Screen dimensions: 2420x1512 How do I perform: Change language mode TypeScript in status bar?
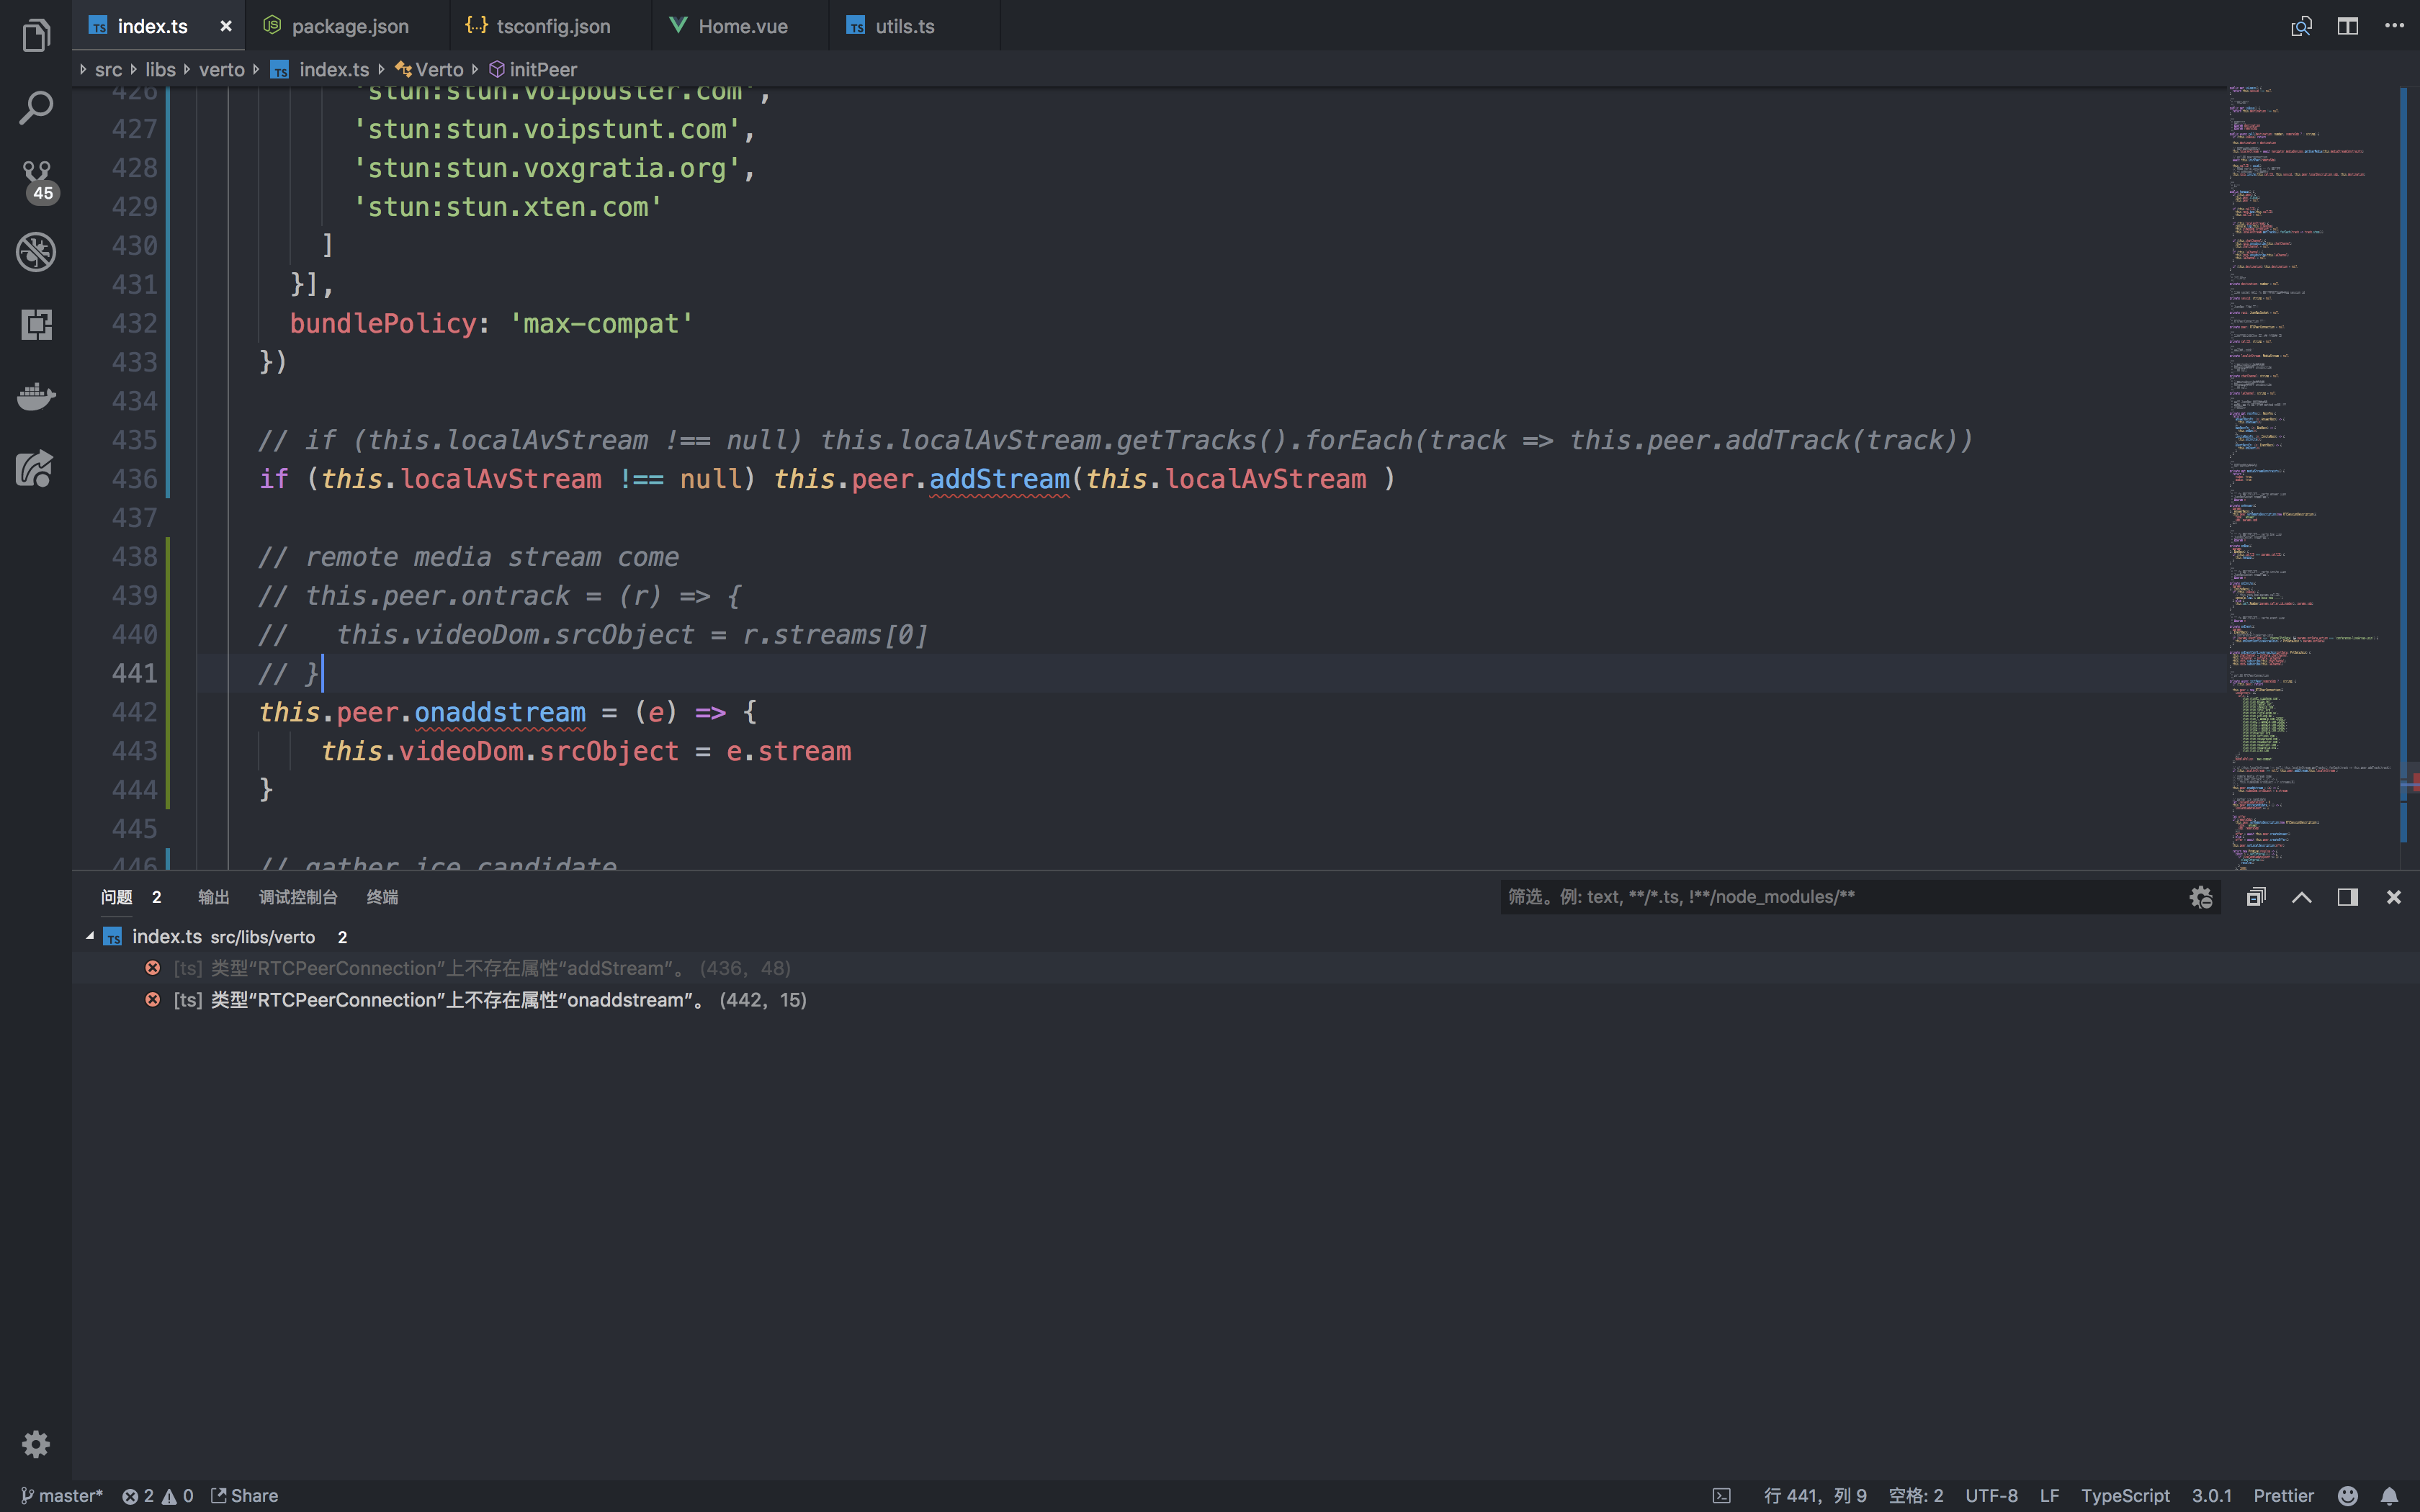(x=2125, y=1495)
